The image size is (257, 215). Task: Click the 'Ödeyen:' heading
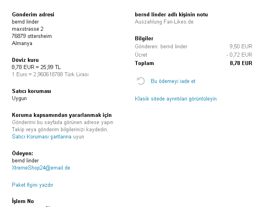pos(22,154)
